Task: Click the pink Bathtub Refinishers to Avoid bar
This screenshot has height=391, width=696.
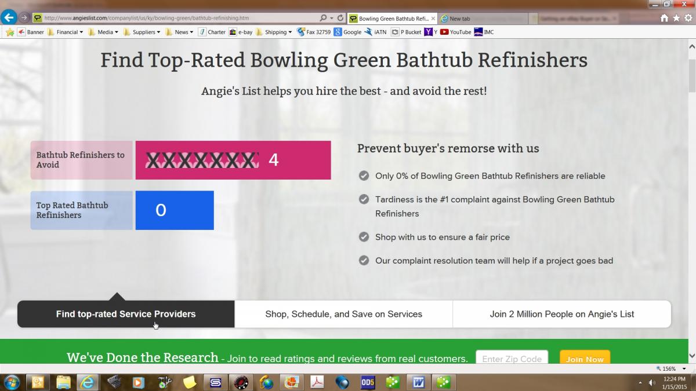Action: tap(233, 160)
